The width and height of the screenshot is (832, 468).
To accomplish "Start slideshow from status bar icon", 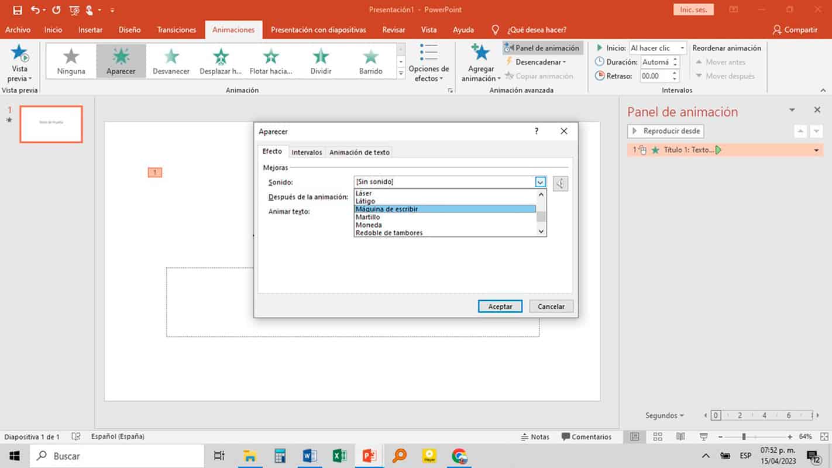I will click(x=703, y=437).
